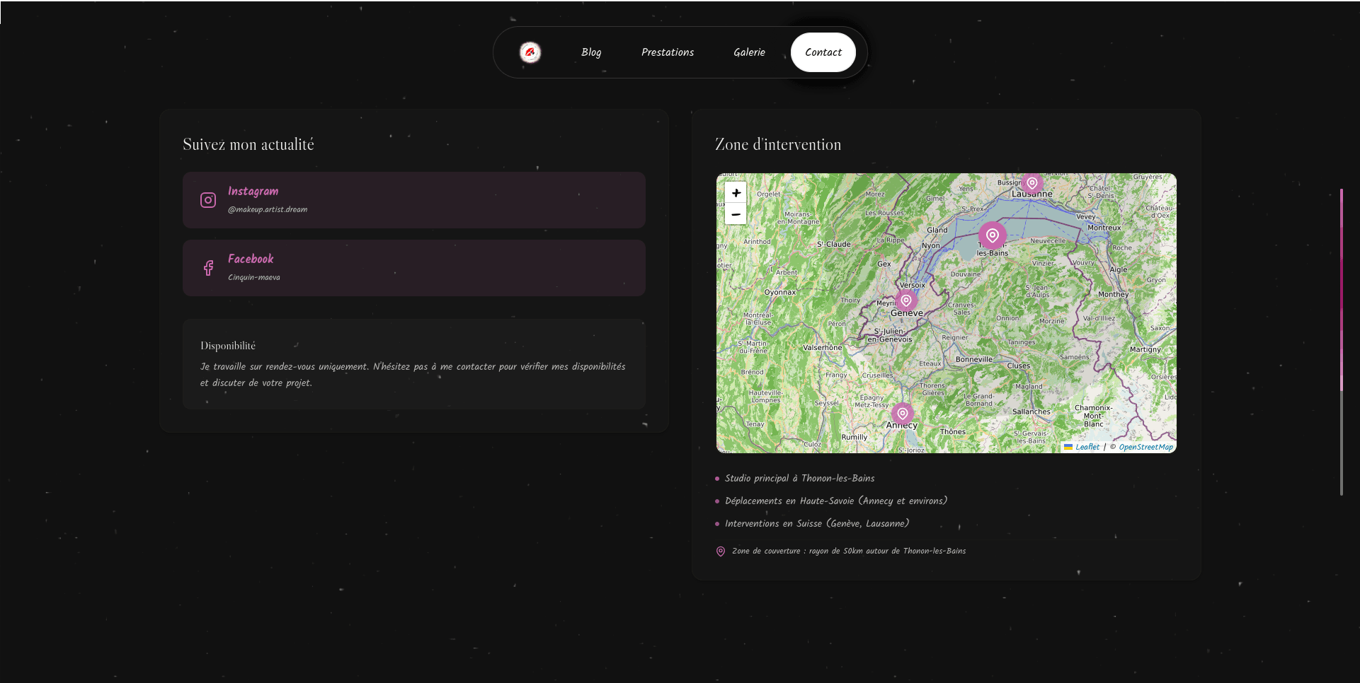Select the Contact navigation button

[823, 52]
